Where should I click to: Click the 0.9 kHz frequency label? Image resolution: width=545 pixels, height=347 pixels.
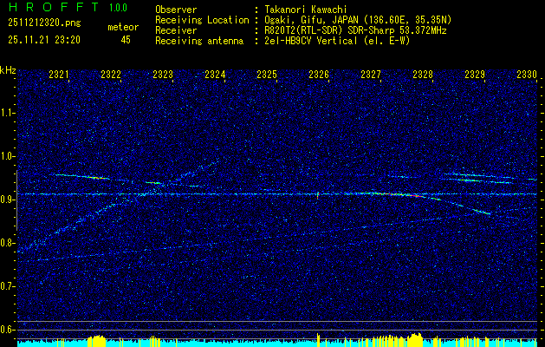pos(7,200)
